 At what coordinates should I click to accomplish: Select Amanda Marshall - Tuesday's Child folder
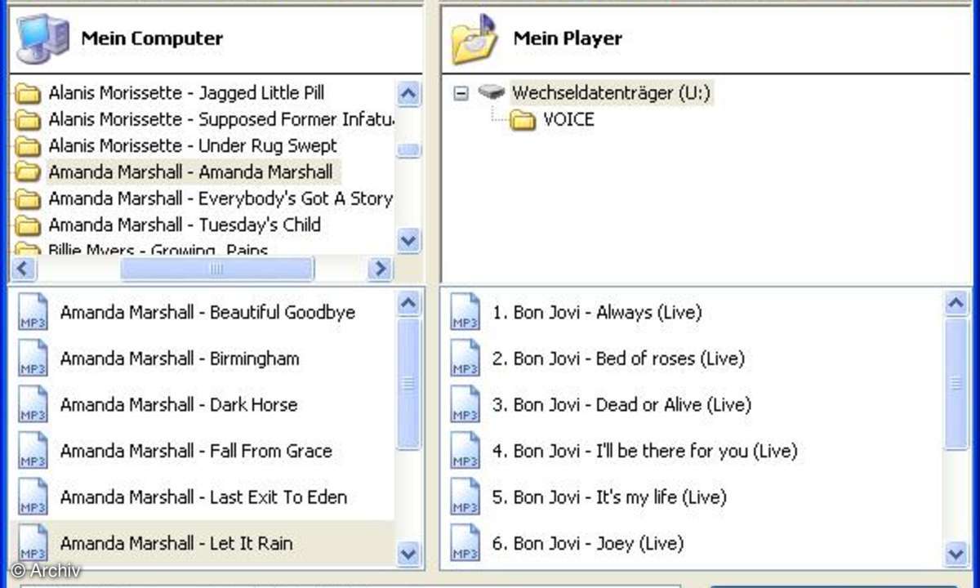[x=185, y=225]
